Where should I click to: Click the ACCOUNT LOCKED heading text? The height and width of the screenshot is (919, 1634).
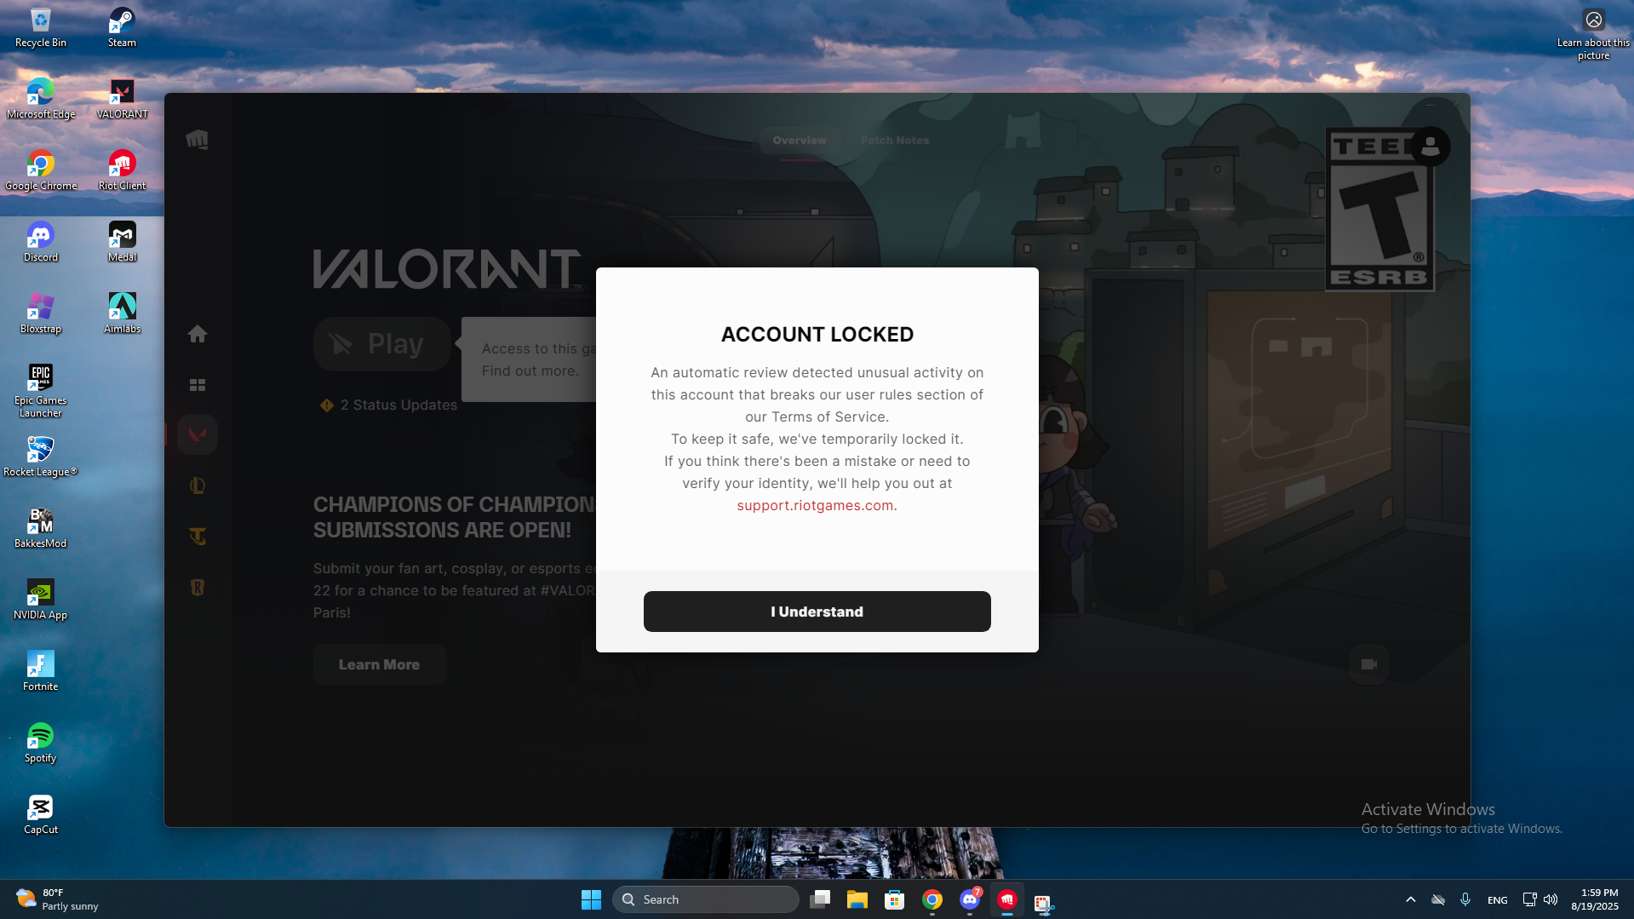click(817, 335)
